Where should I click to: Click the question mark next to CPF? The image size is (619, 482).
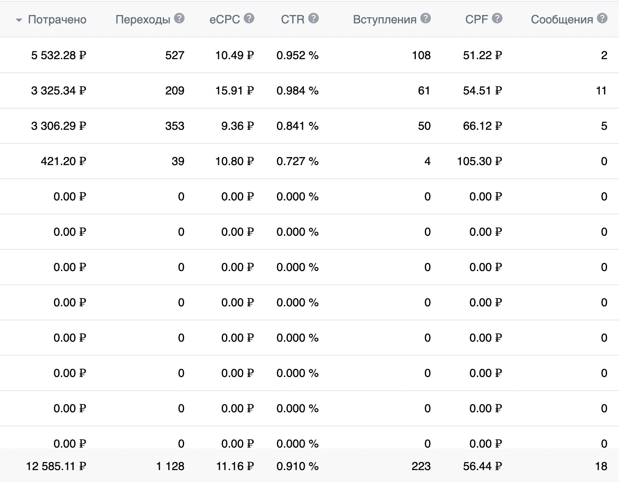[x=497, y=19]
